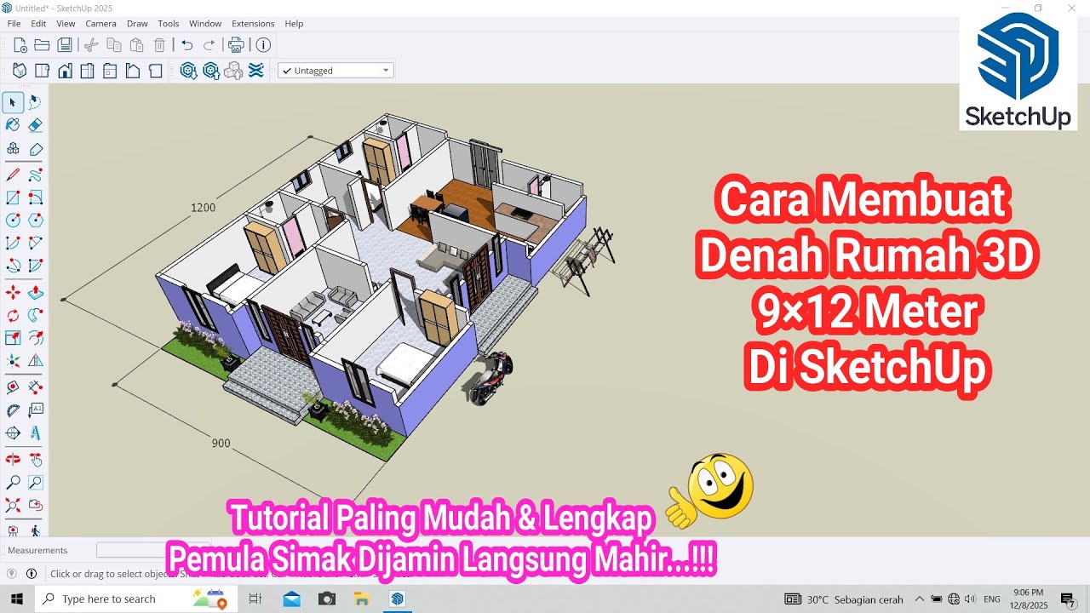Image resolution: width=1090 pixels, height=613 pixels.
Task: Open the Windows Start menu
Action: pos(17,599)
